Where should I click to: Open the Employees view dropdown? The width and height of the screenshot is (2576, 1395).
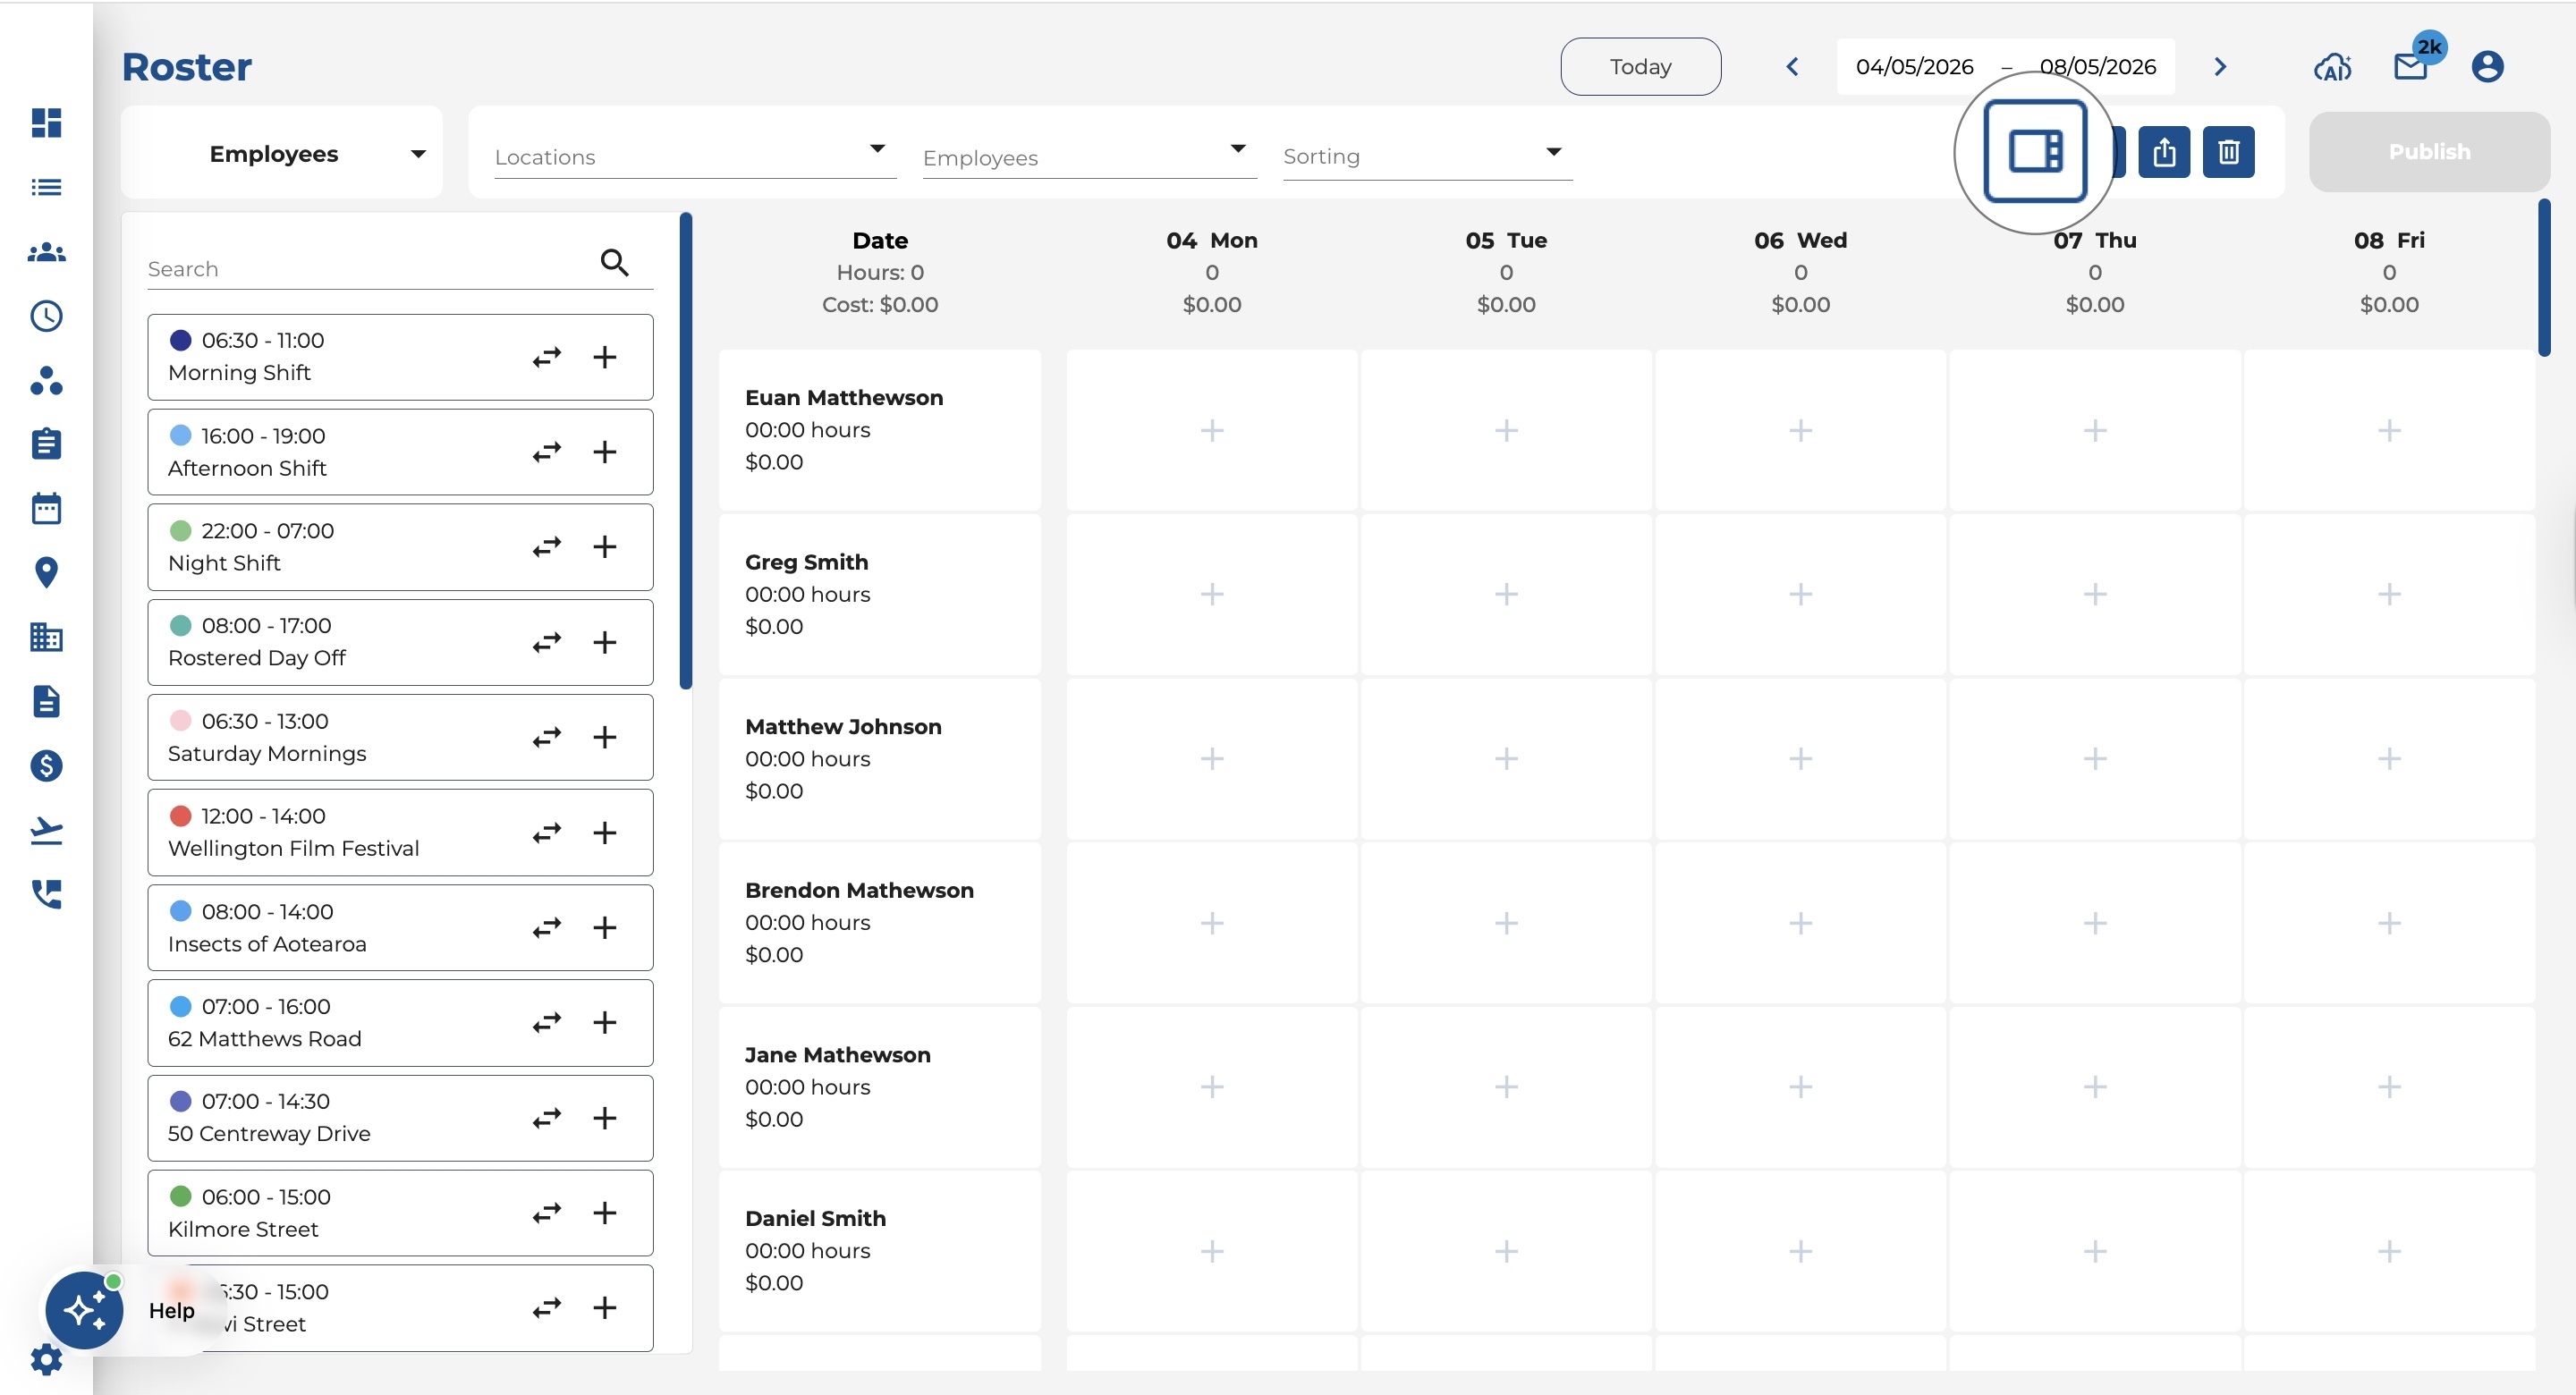click(282, 153)
